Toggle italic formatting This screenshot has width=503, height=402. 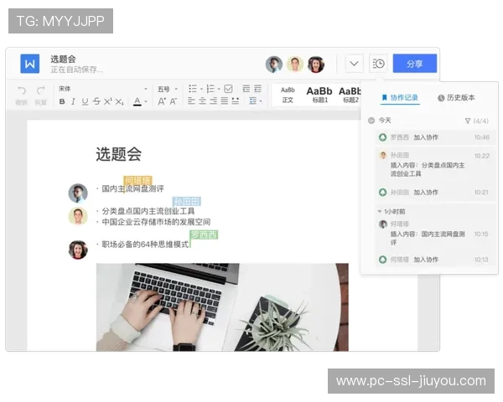click(x=73, y=101)
